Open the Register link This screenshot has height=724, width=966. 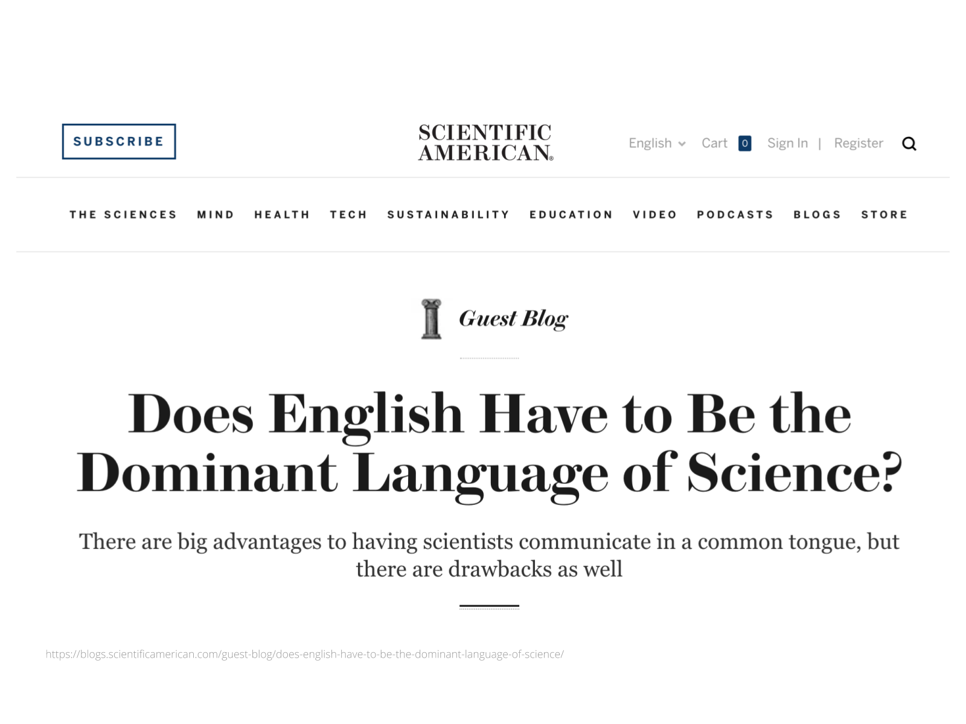tap(858, 144)
